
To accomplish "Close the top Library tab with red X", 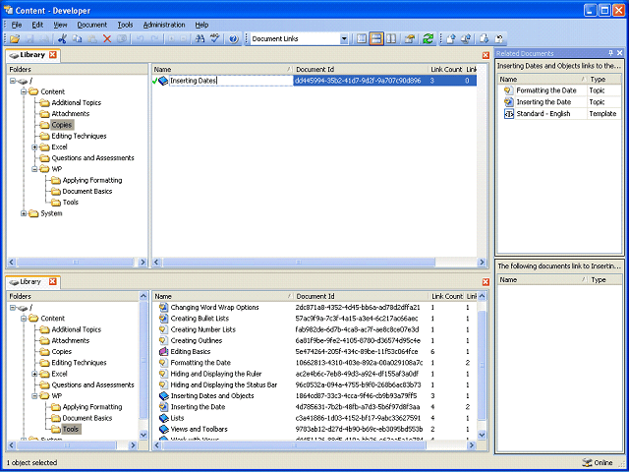I will pyautogui.click(x=52, y=55).
